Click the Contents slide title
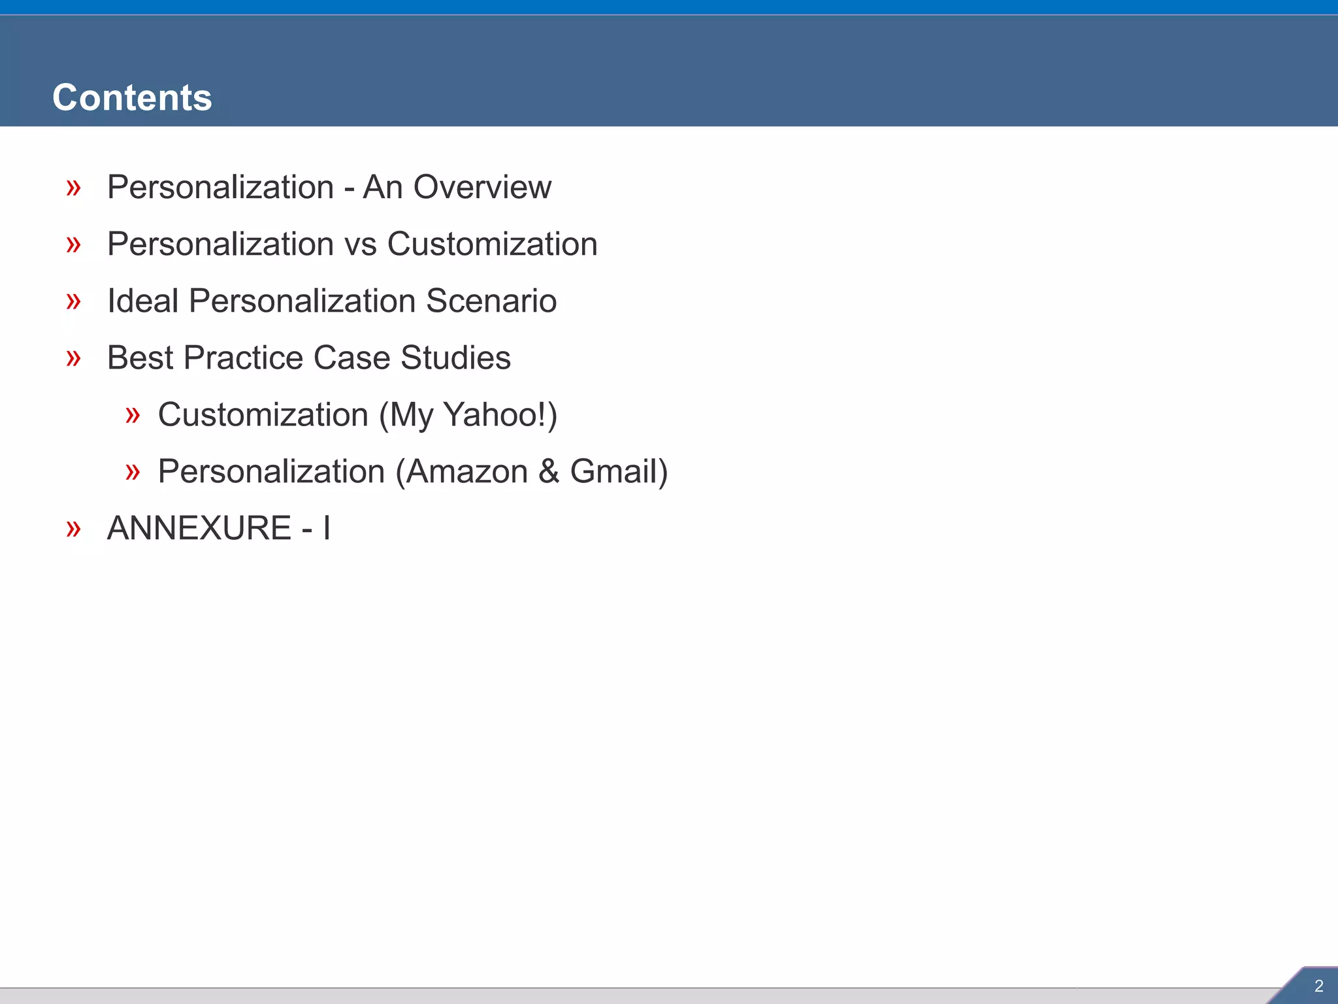This screenshot has height=1004, width=1338. click(132, 97)
